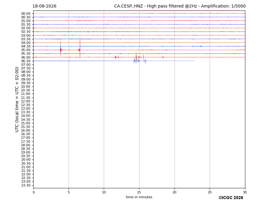278x209 pixels.
Task: Click the UTC local time axis label
Action: click(x=17, y=99)
